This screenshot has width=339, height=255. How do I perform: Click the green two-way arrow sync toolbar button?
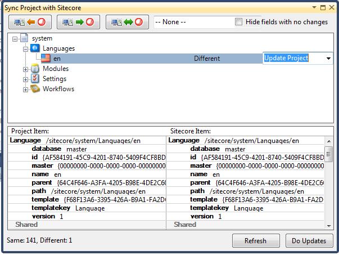[127, 22]
